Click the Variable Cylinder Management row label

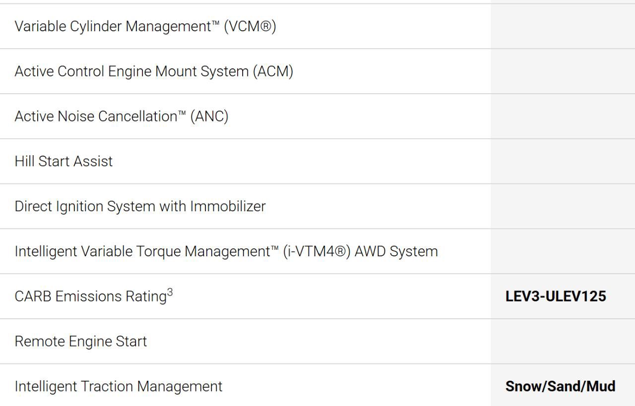pyautogui.click(x=145, y=26)
